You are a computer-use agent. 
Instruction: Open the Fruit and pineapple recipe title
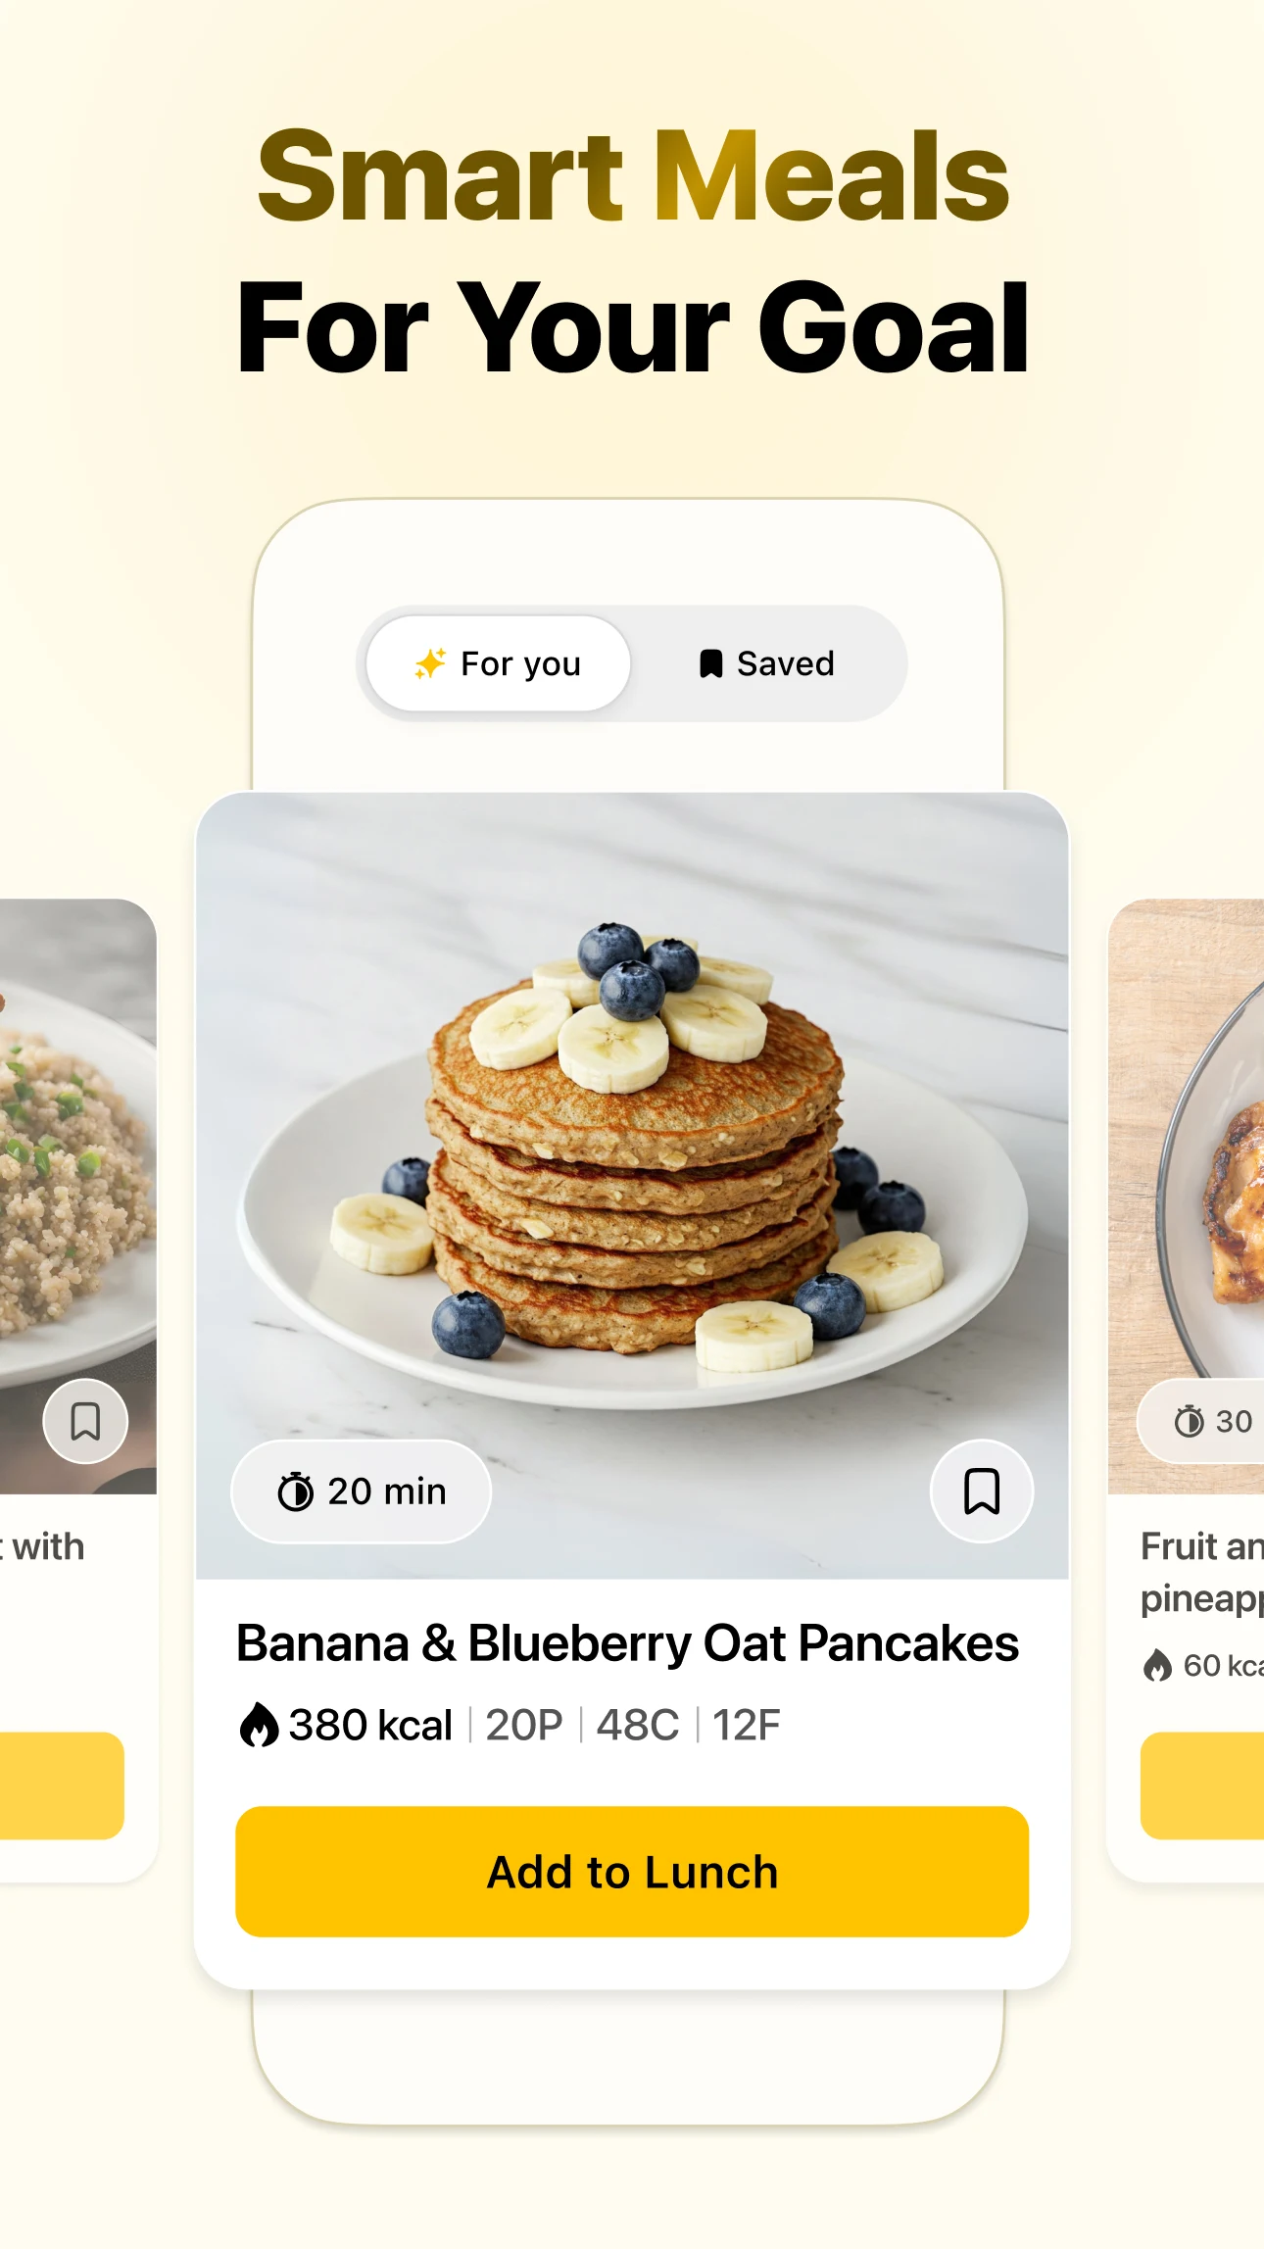[x=1202, y=1573]
